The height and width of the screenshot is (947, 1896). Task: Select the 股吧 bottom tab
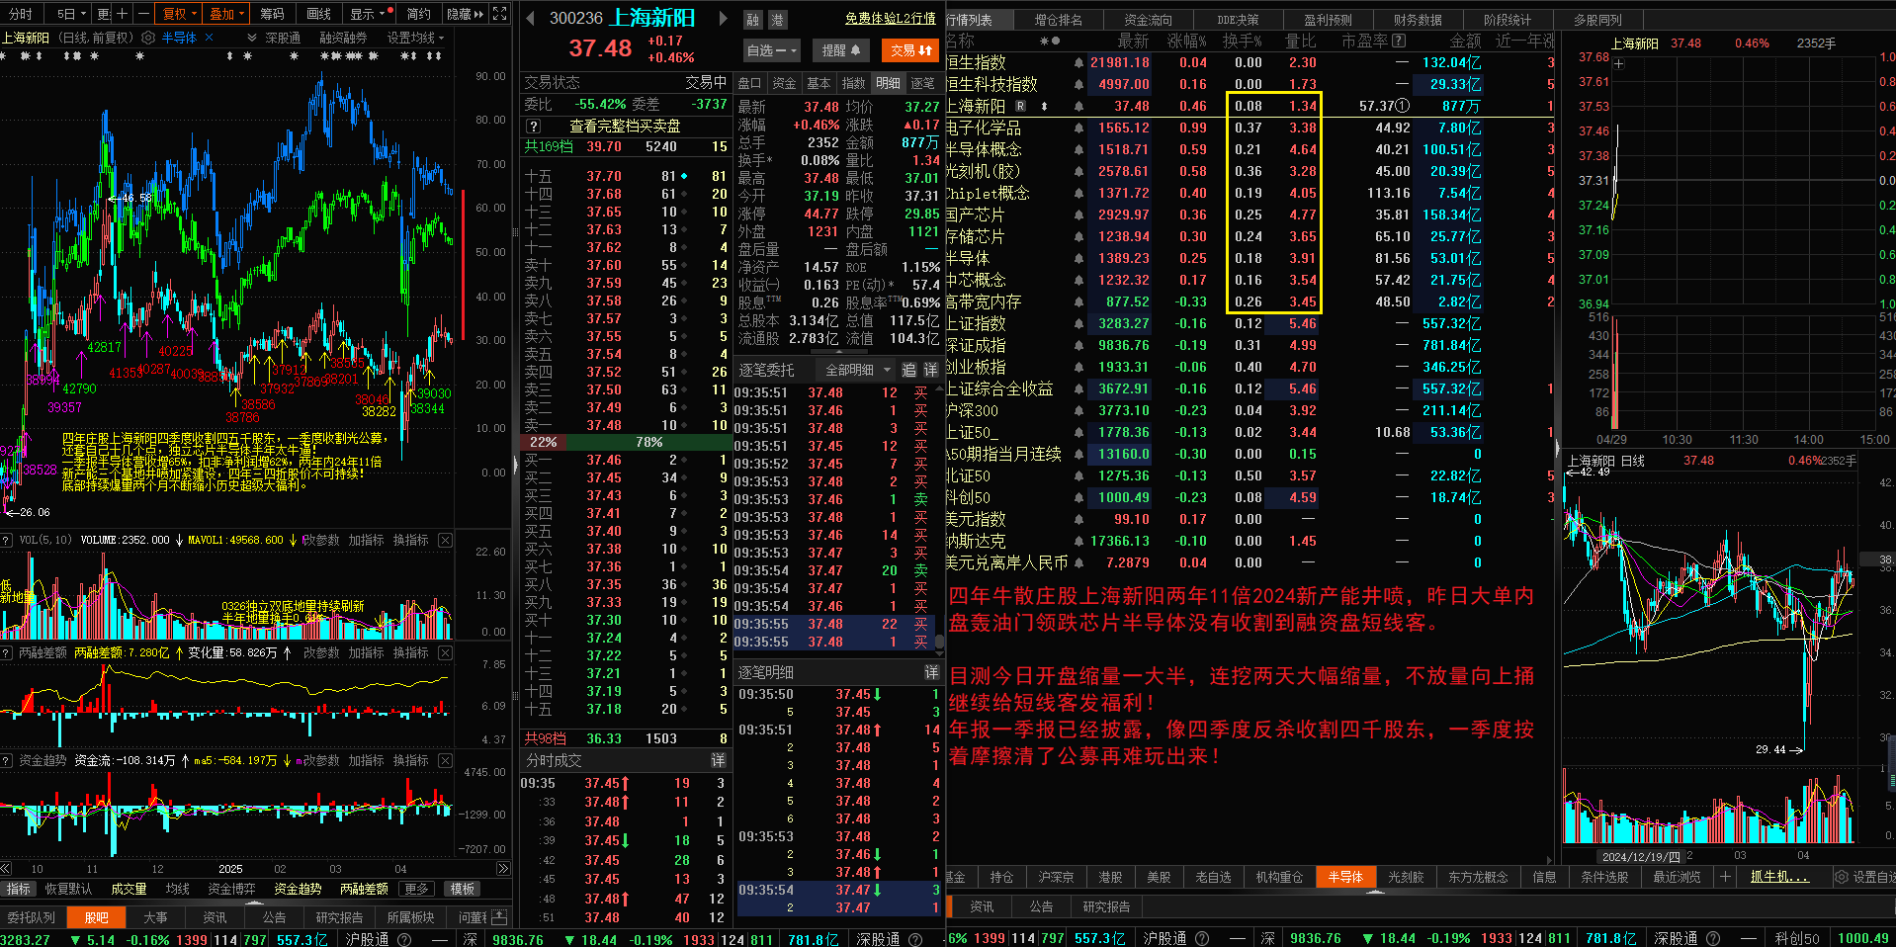coord(96,917)
